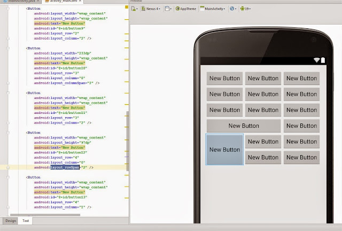The height and width of the screenshot is (231, 342).
Task: Click the android:layout_row="2" line
Action: tap(56, 33)
